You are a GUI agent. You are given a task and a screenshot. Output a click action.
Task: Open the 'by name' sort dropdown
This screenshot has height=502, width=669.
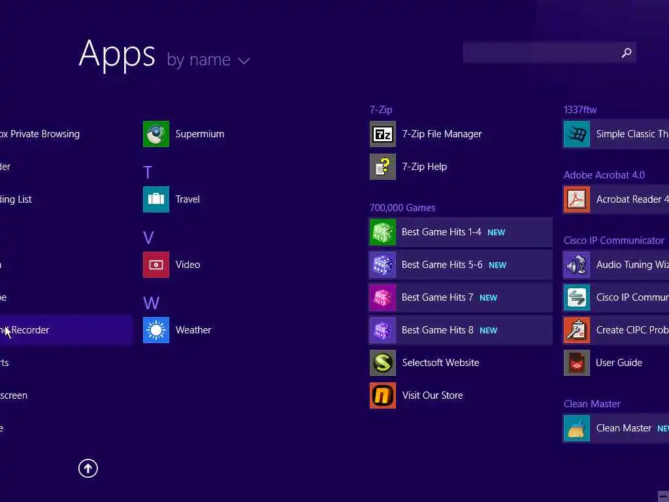pyautogui.click(x=208, y=59)
